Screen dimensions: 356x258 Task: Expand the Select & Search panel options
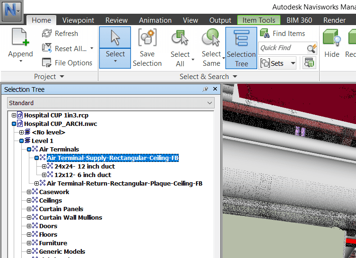click(235, 77)
